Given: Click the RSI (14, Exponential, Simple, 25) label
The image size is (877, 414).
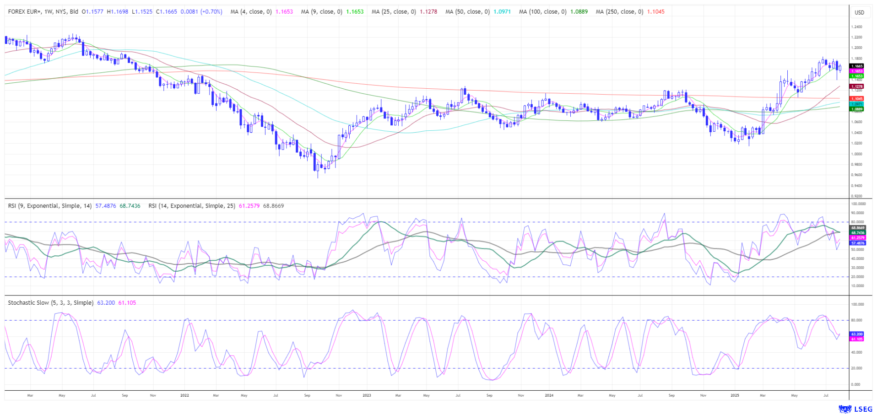Looking at the screenshot, I should pos(192,206).
